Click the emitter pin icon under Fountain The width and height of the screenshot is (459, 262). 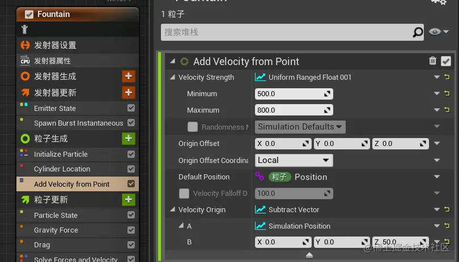coord(24,29)
